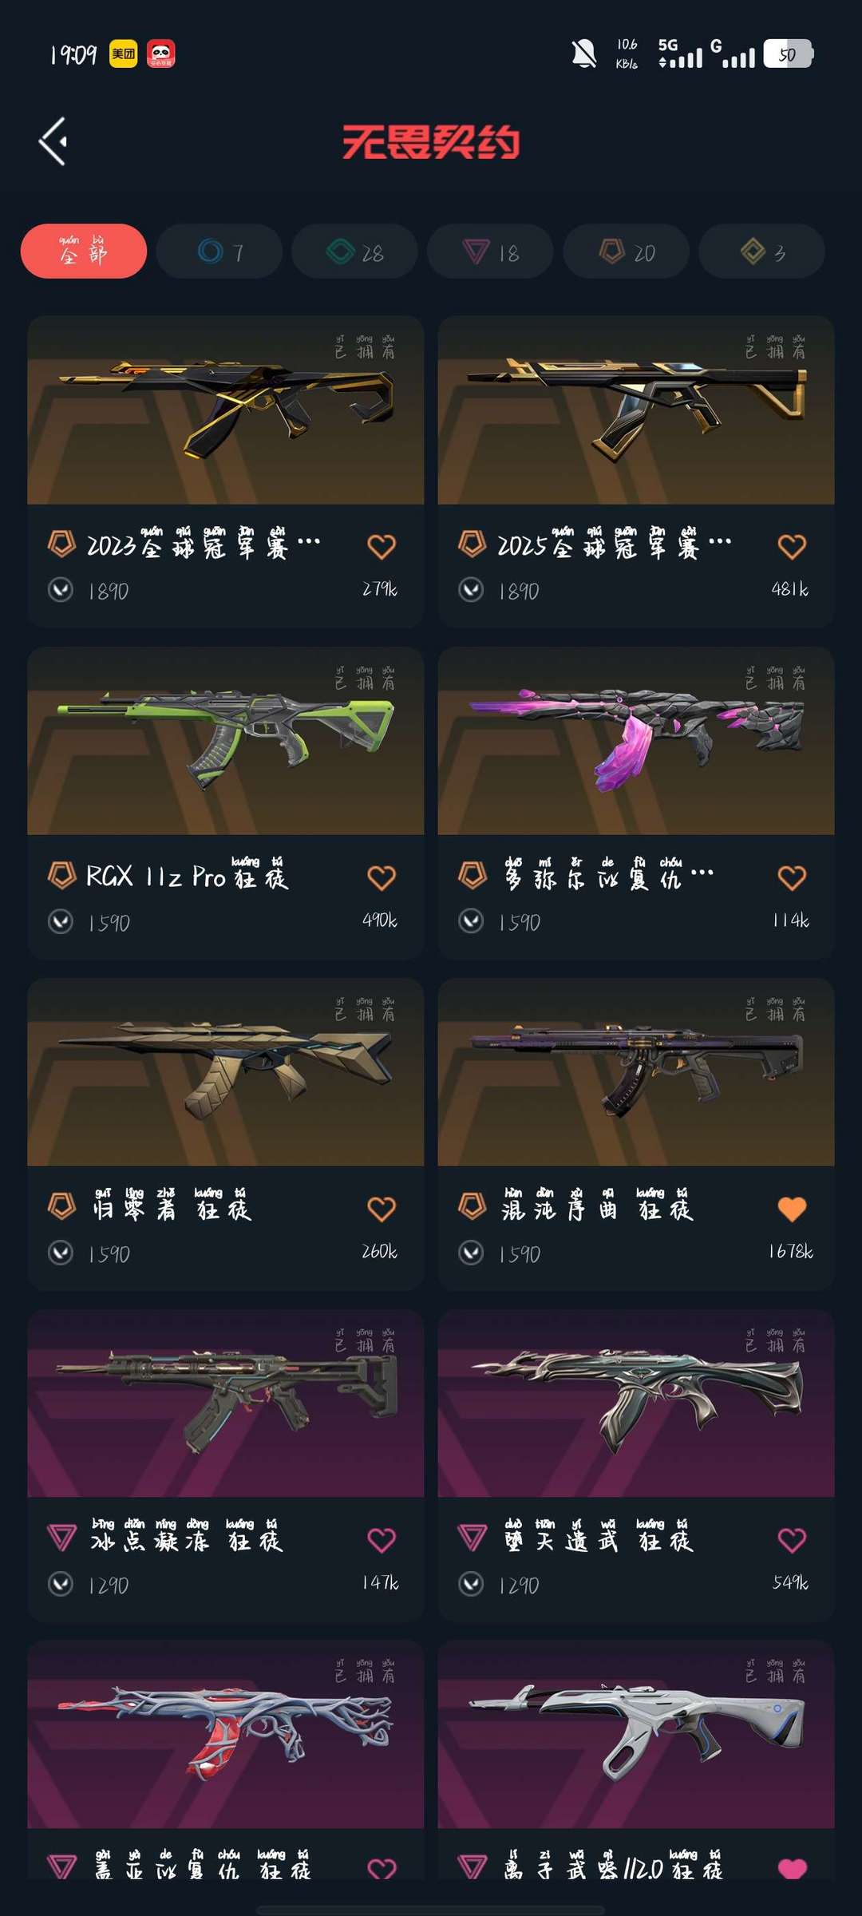The height and width of the screenshot is (1916, 862).
Task: Open the green RGX 11z Pro thumbnail
Action: point(226,741)
